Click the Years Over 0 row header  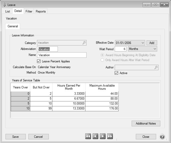click(x=20, y=94)
